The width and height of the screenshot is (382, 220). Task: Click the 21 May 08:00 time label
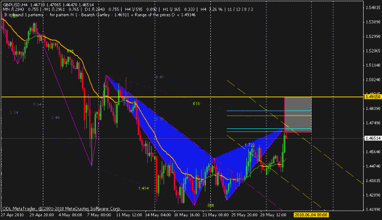tap(215, 215)
